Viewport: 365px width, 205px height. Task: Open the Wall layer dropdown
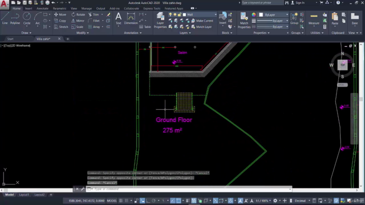[193, 14]
